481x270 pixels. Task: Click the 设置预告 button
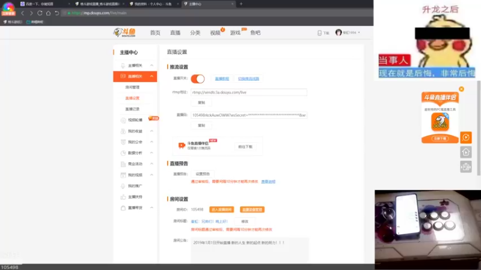tap(203, 174)
